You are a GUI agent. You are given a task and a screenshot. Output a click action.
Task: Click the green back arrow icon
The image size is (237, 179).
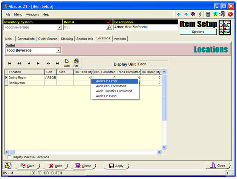179,14
